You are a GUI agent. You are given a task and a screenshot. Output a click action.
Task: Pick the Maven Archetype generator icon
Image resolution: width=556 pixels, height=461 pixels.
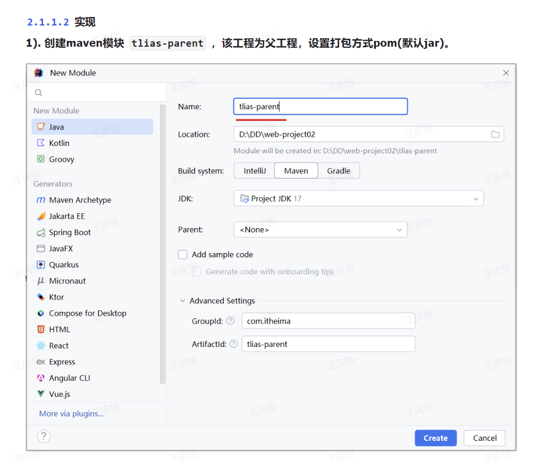(41, 200)
